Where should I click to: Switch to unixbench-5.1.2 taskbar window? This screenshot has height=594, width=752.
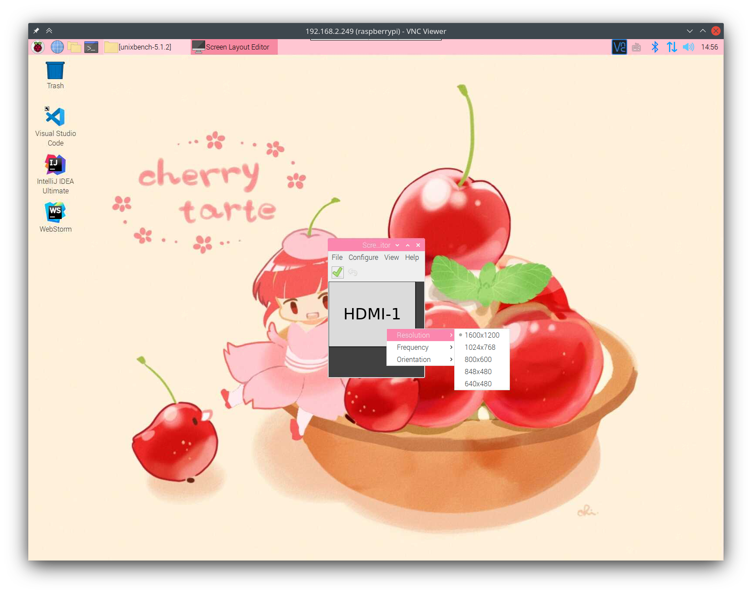click(139, 47)
